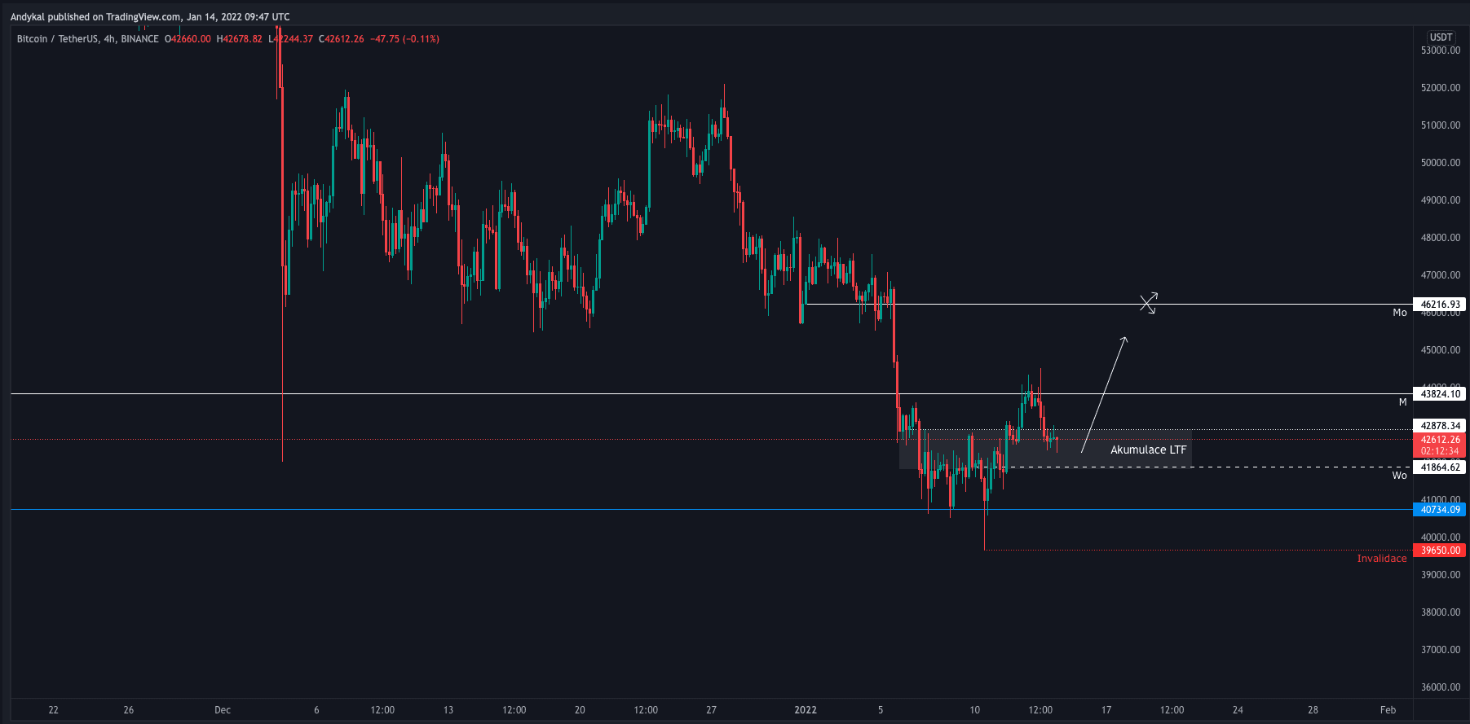Viewport: 1470px width, 724px height.
Task: Click the Wo level marker text
Action: coord(1399,476)
